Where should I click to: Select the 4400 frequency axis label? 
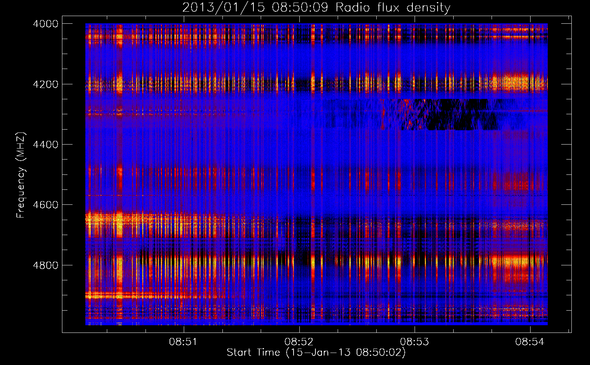[x=46, y=145]
